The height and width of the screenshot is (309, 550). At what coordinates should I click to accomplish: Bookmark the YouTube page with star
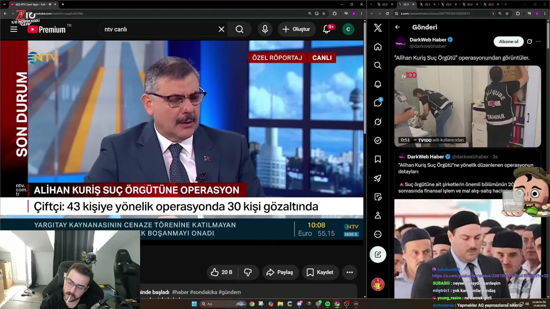(324, 13)
